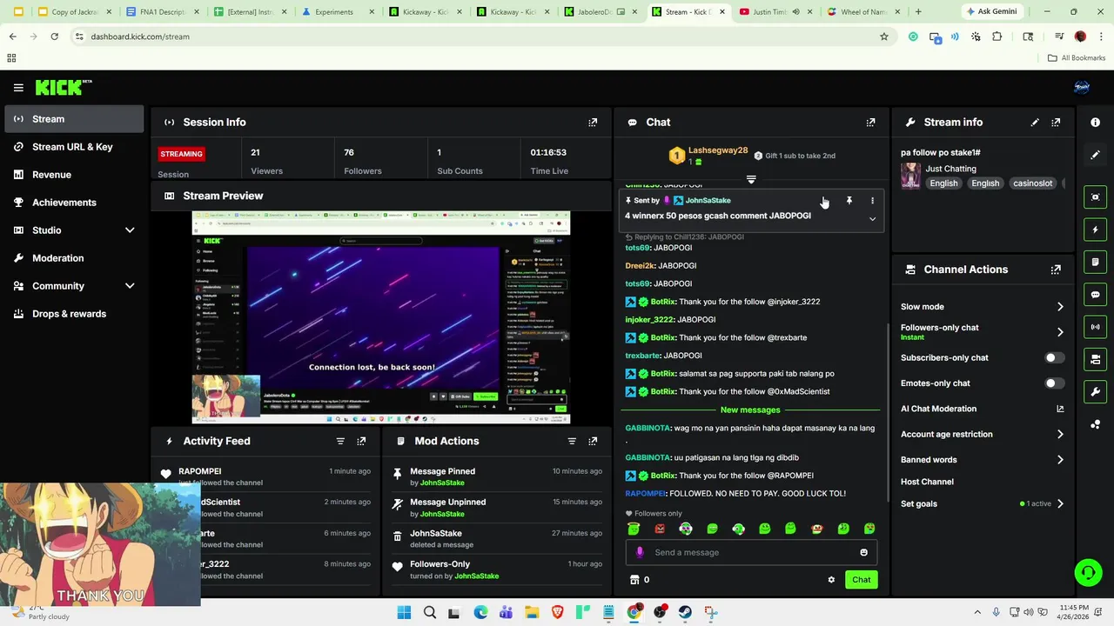The width and height of the screenshot is (1114, 626).
Task: Open Followers-only chat options arrow
Action: click(x=1060, y=332)
